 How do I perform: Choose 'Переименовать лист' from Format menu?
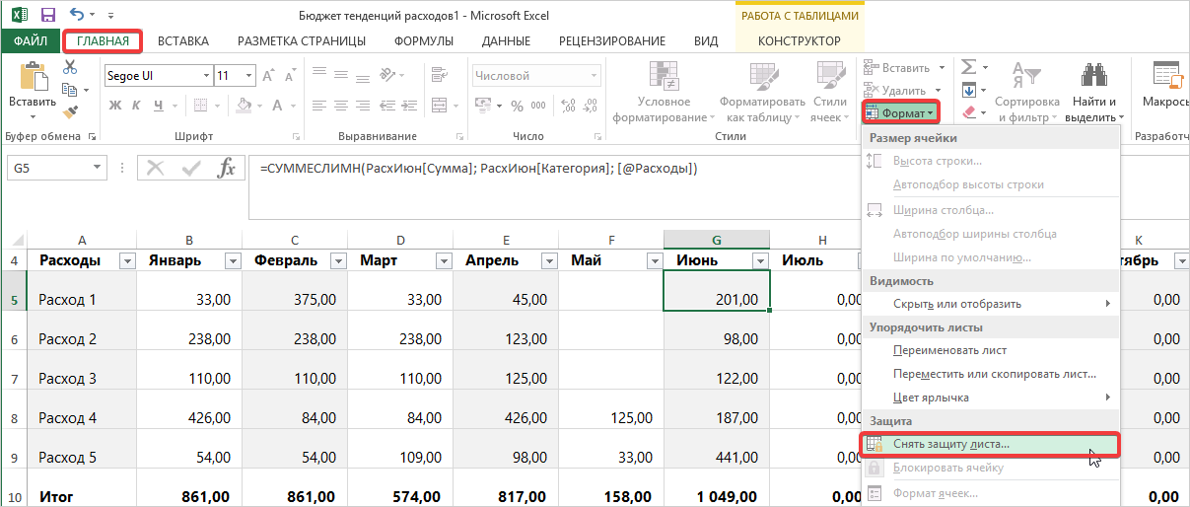click(x=949, y=350)
